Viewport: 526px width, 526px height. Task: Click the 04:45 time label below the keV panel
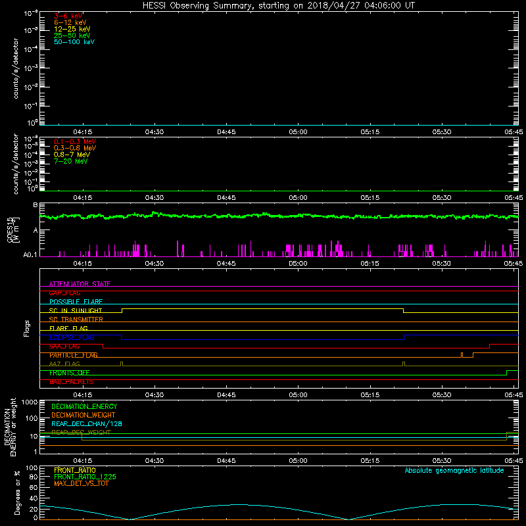226,132
